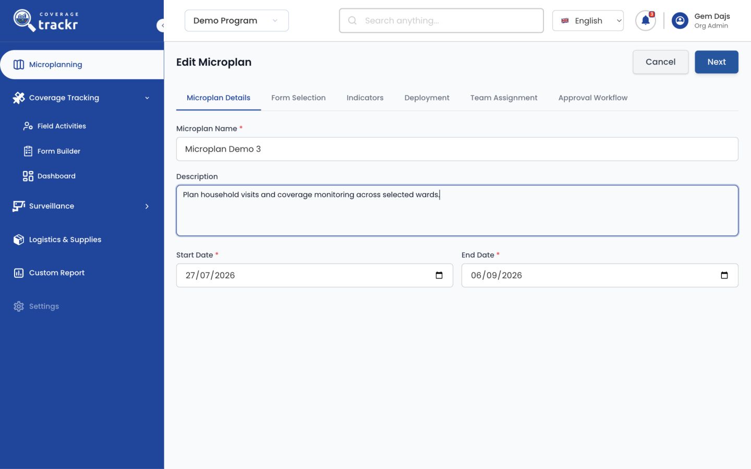
Task: Click the Cancel button
Action: (x=661, y=62)
